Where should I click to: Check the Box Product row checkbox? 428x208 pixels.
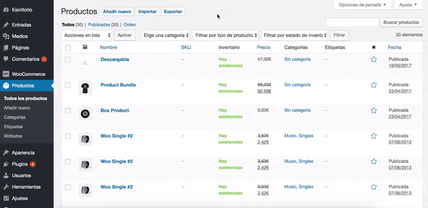click(68, 111)
